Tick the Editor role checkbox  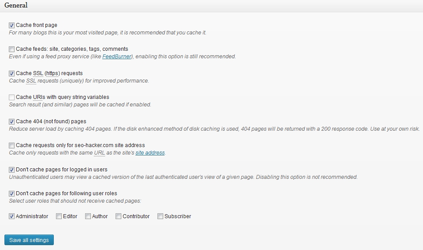click(x=59, y=216)
